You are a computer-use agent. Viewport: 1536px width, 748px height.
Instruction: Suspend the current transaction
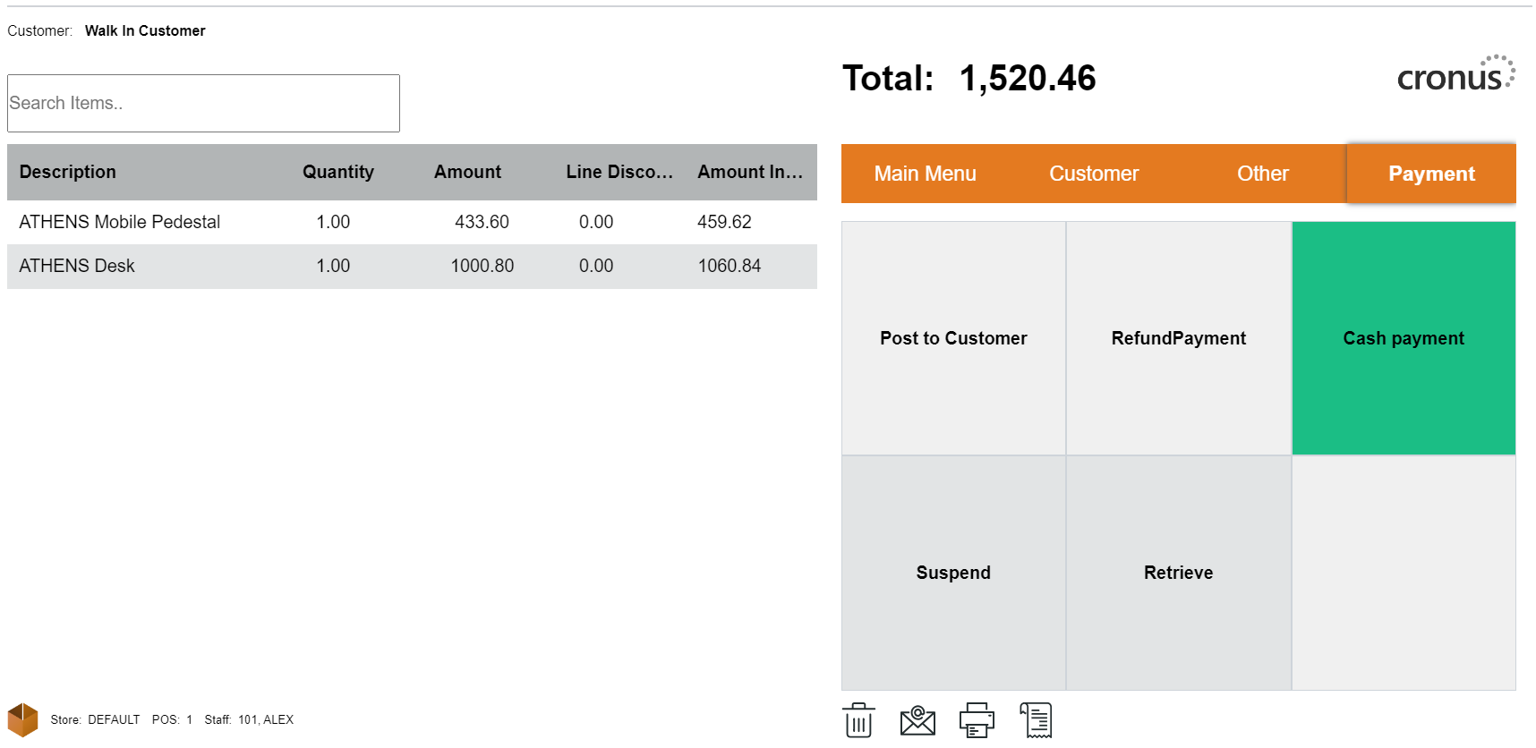pos(953,573)
